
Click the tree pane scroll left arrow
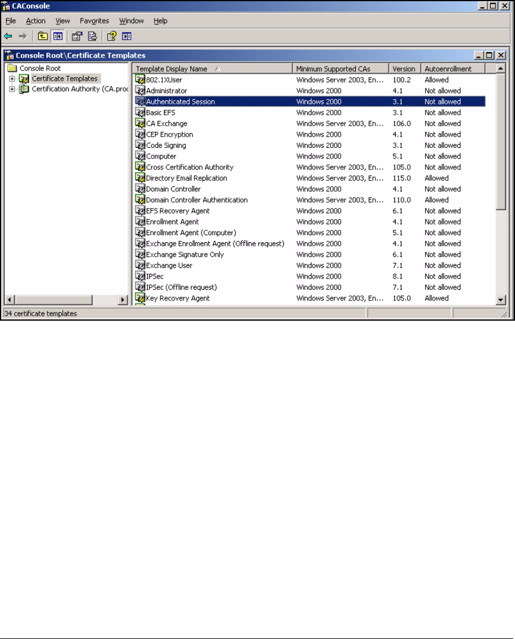click(10, 300)
